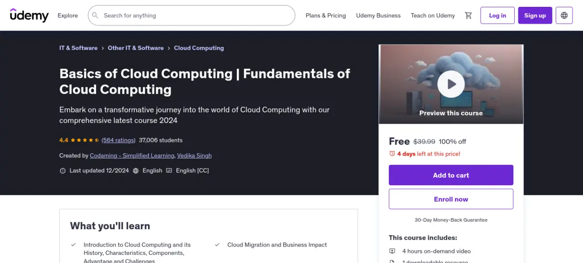Open the Udemy logo home link
Viewport: 583px width, 263px height.
tap(29, 15)
